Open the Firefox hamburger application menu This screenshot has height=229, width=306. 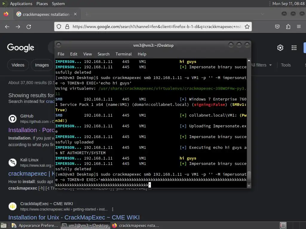click(x=299, y=27)
